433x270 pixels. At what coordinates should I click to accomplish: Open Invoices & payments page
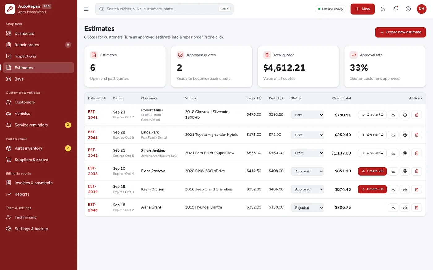coord(38,183)
